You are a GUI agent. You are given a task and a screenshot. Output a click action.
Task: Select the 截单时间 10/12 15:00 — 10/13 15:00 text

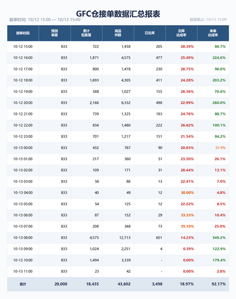45,20
